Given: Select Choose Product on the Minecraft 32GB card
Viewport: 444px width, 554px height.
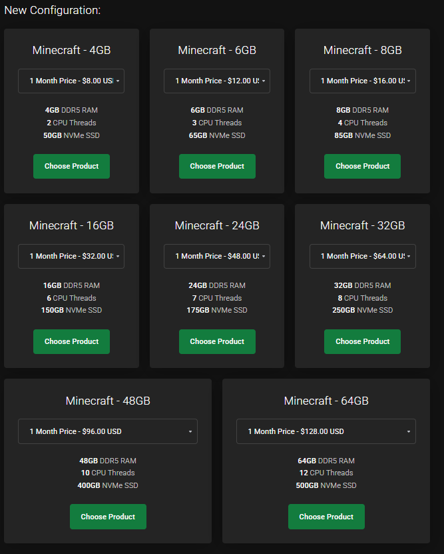Looking at the screenshot, I should pyautogui.click(x=362, y=341).
